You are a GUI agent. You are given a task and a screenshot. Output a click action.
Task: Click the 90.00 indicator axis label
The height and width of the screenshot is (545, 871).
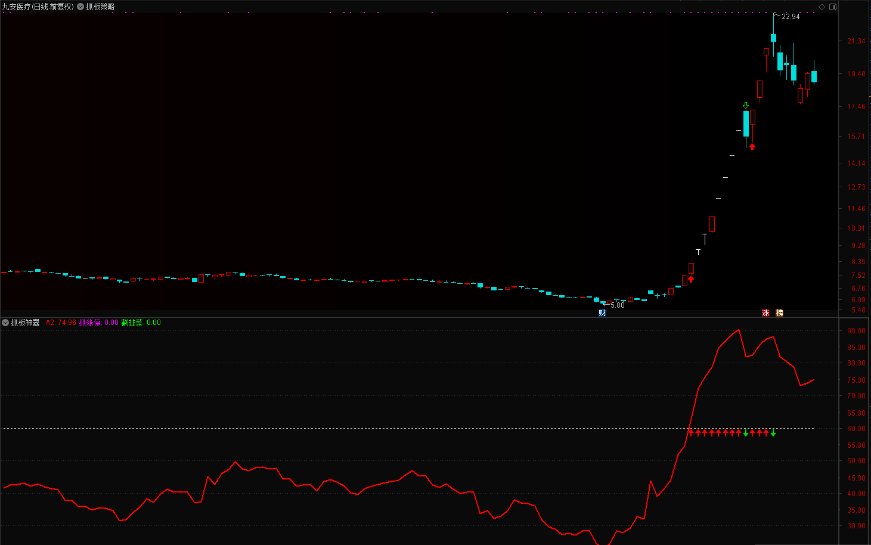[x=857, y=331]
